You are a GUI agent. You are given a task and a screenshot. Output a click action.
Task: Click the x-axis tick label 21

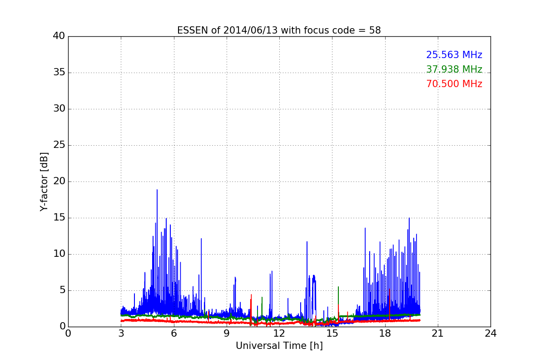coord(438,334)
